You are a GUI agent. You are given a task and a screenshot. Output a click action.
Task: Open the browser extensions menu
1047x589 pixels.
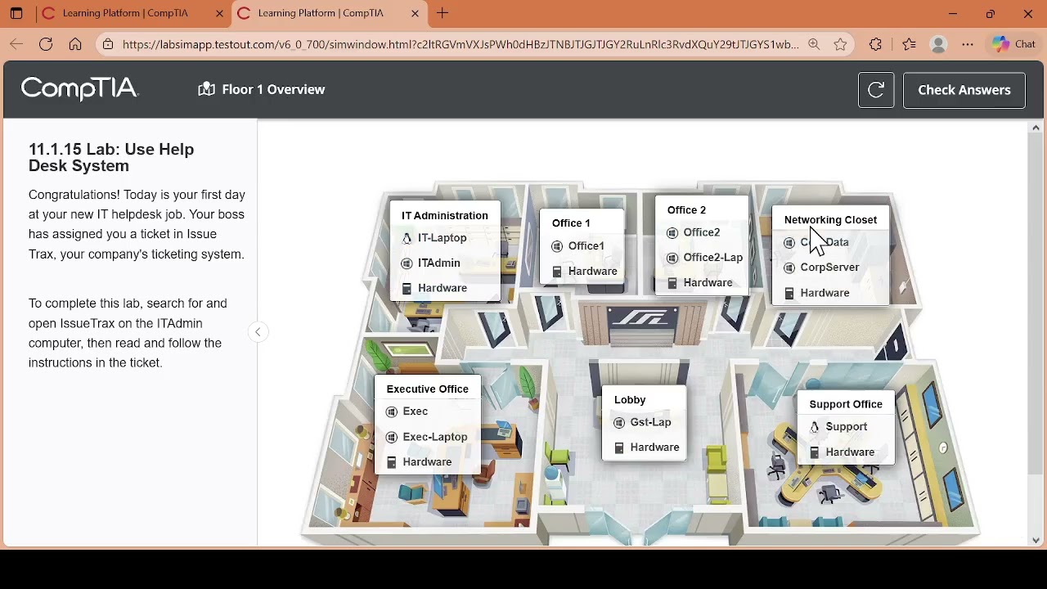coord(876,45)
